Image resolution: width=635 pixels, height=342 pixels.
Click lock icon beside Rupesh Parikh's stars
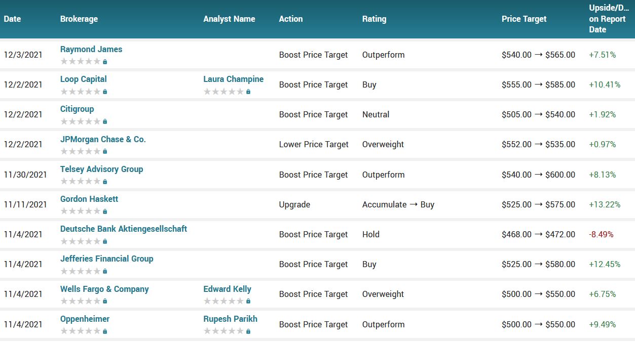pos(248,331)
